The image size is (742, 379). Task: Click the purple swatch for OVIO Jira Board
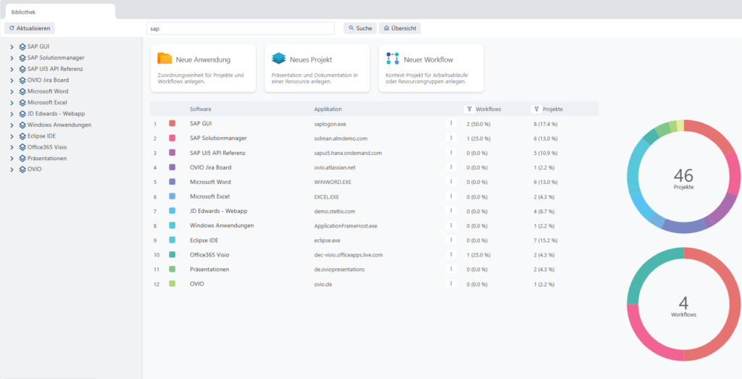[x=172, y=167]
